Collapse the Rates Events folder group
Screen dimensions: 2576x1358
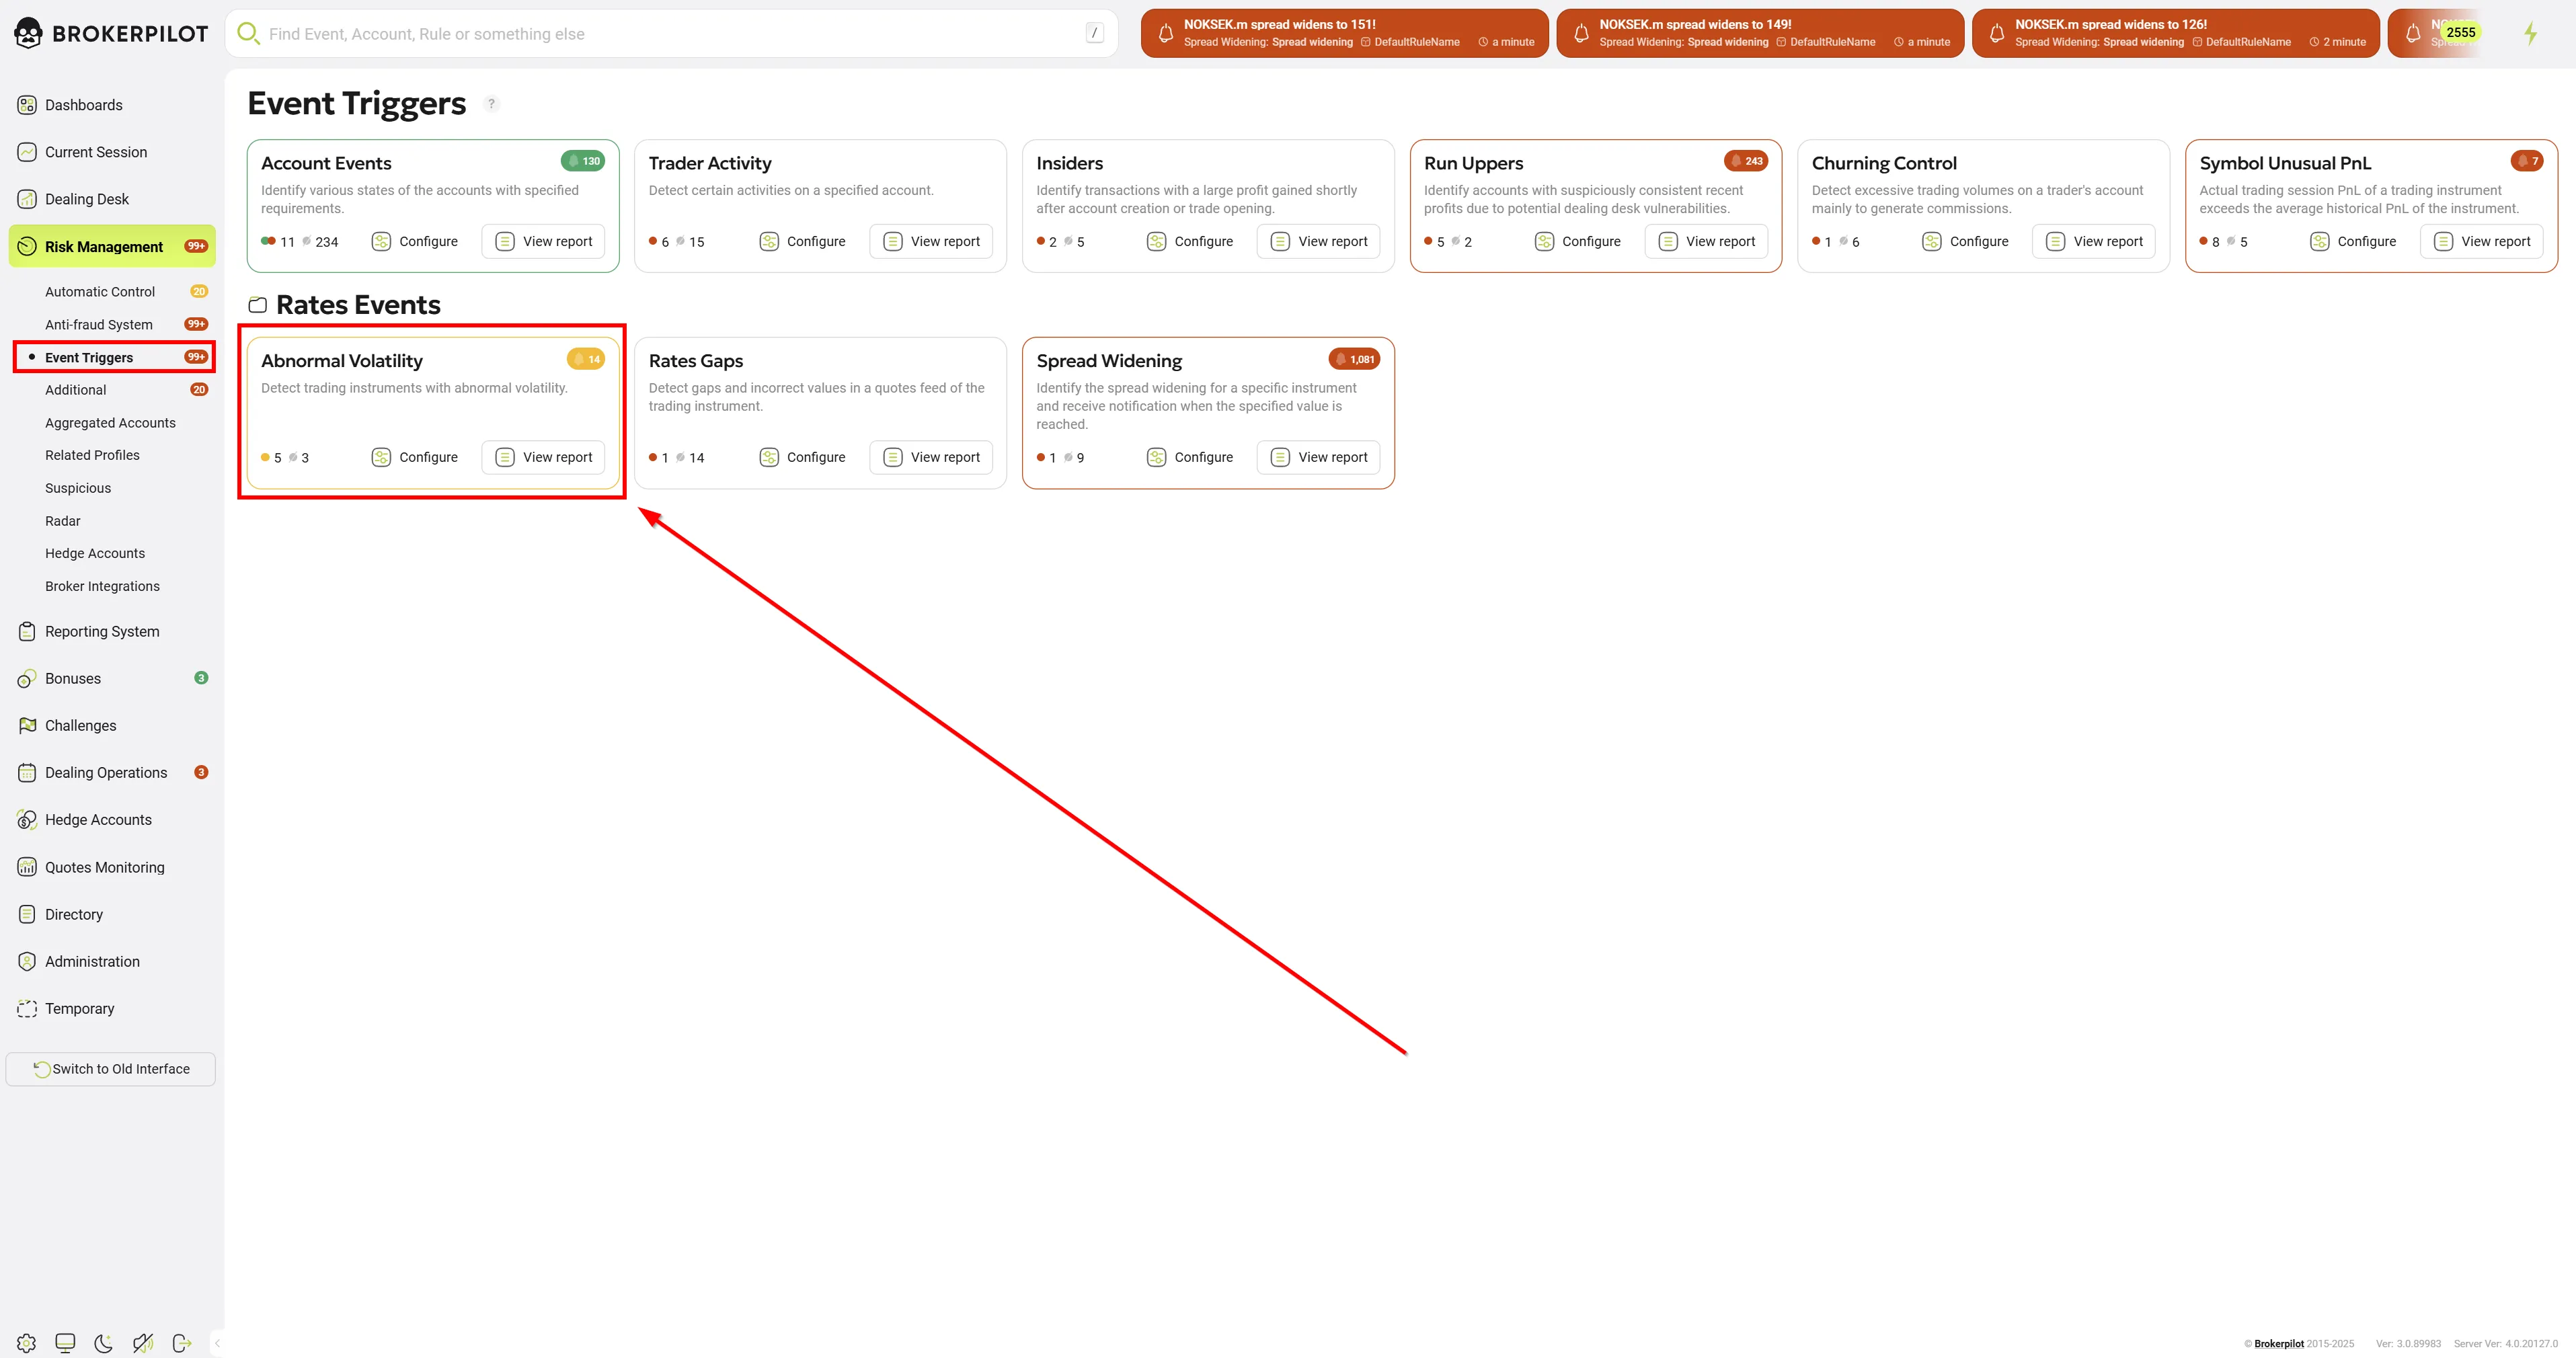click(x=258, y=305)
